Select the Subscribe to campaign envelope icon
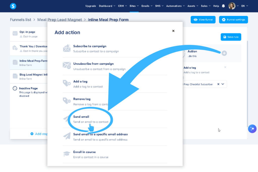Viewport: 258px width, 172px height. 67,48
